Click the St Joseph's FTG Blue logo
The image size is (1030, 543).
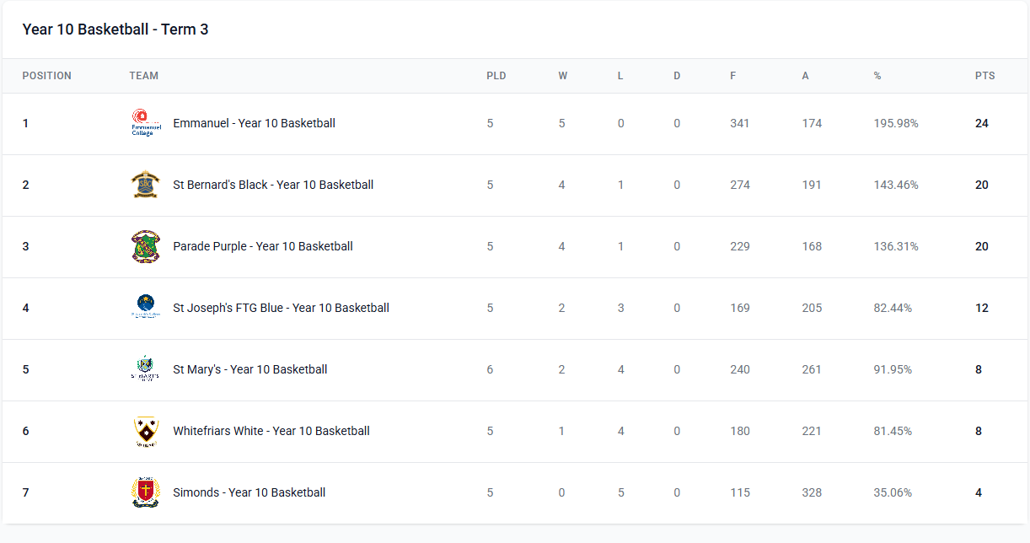(x=145, y=308)
